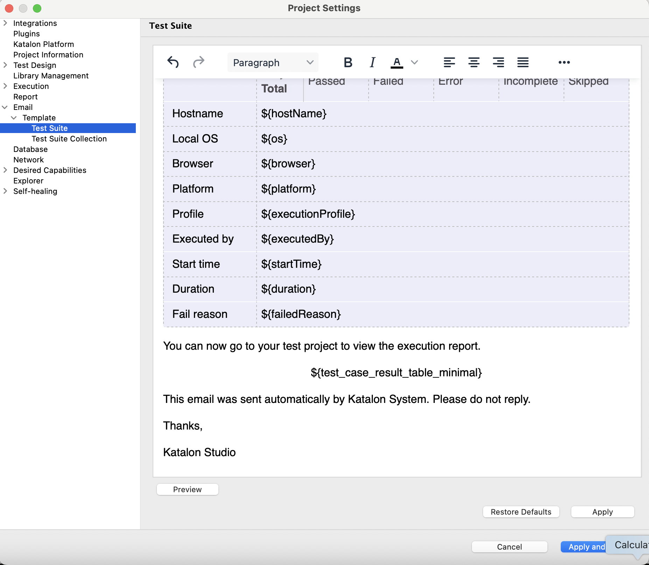Expand the Self-healing tree node
Image resolution: width=649 pixels, height=565 pixels.
(x=5, y=191)
